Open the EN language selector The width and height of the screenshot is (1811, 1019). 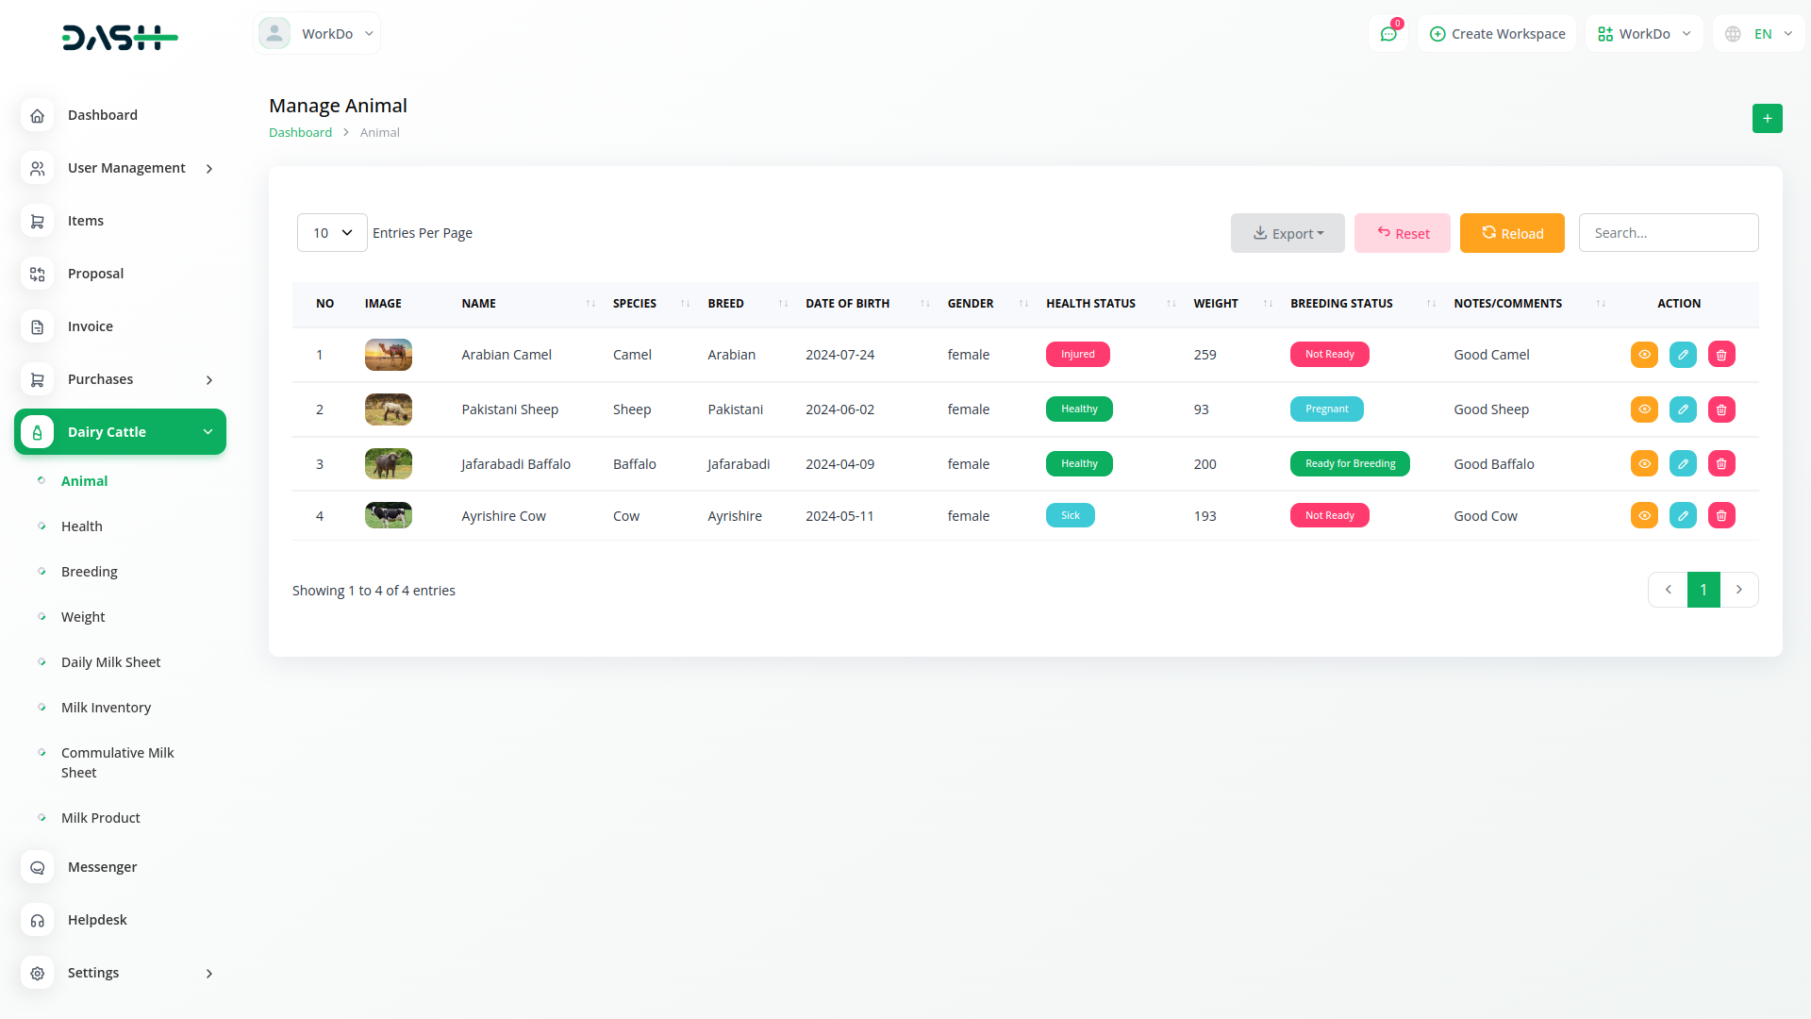point(1761,34)
